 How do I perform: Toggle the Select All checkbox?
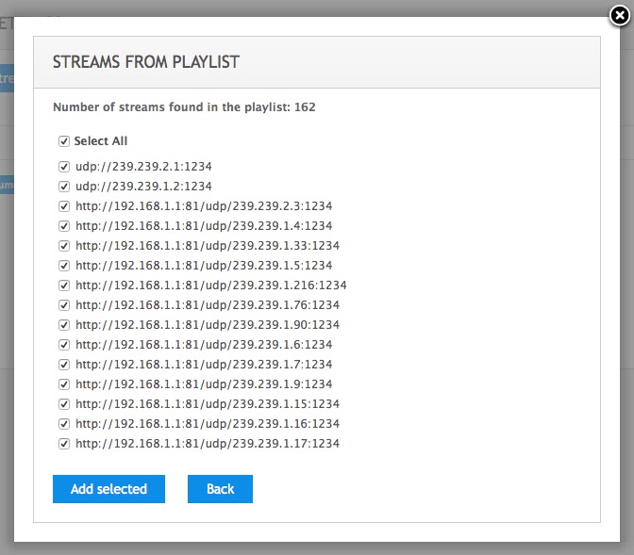[x=64, y=141]
